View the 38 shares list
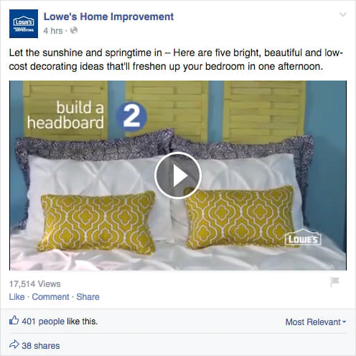The height and width of the screenshot is (356, 356). point(41,346)
